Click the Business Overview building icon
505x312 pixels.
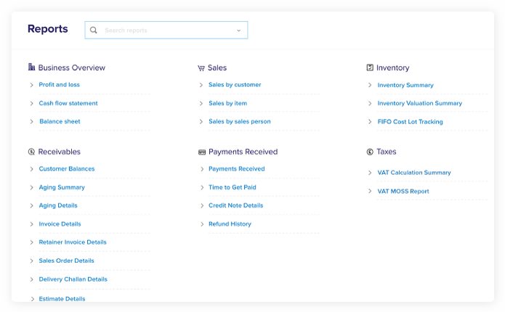31,67
